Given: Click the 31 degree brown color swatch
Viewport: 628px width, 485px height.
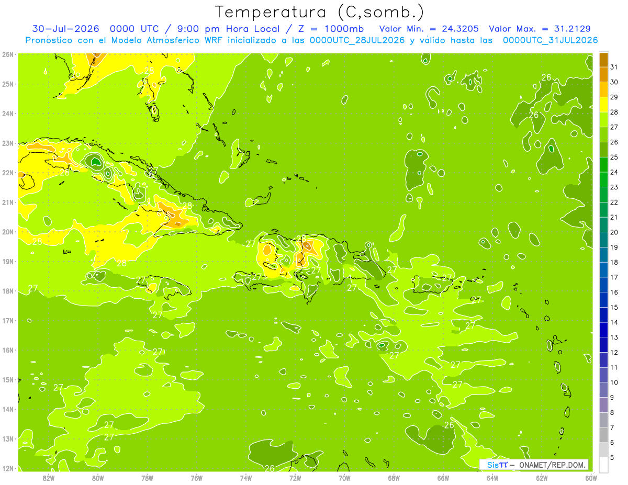Looking at the screenshot, I should (603, 60).
